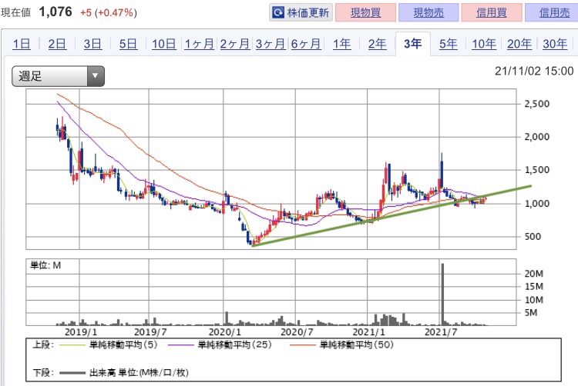Click the 2019/1 date axis label
This screenshot has height=386, width=578.
tap(81, 332)
